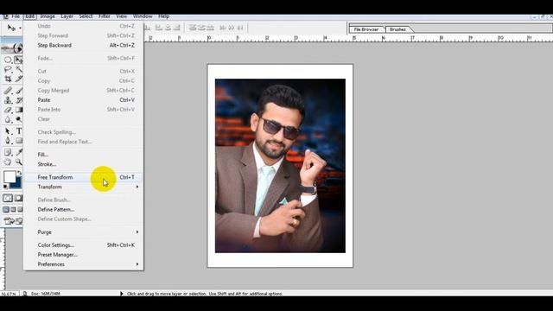Expand the Purge submenu

click(84, 232)
